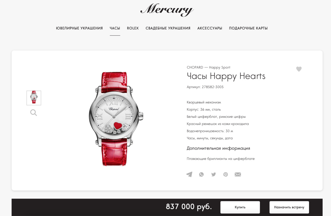
Task: Click the Дополнительная информация heading
Action: 219,148
